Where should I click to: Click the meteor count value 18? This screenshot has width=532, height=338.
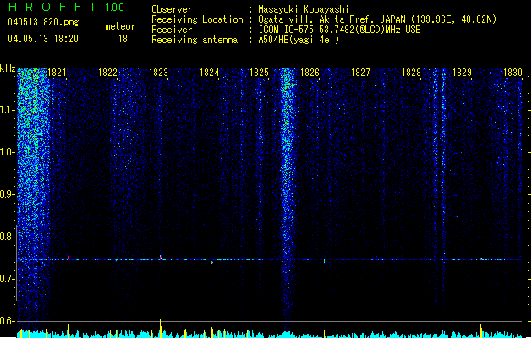(x=123, y=39)
